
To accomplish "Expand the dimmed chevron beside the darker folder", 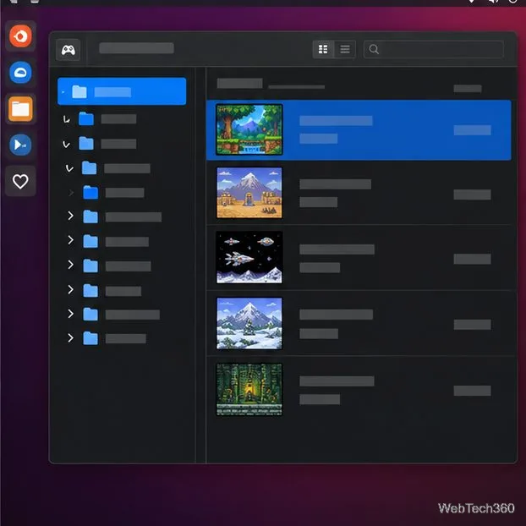I will pos(71,193).
